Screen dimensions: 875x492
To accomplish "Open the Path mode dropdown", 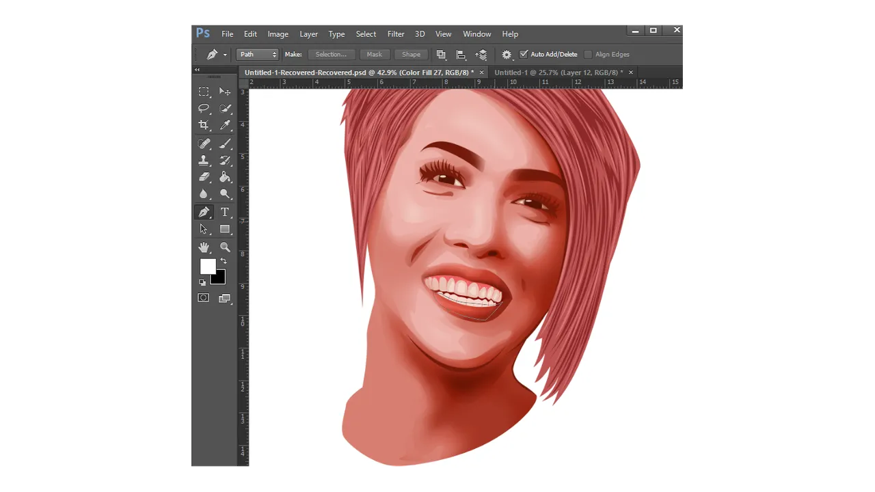I will pyautogui.click(x=258, y=55).
